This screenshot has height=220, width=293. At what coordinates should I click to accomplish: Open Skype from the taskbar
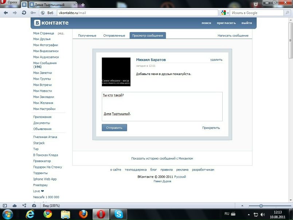118,214
